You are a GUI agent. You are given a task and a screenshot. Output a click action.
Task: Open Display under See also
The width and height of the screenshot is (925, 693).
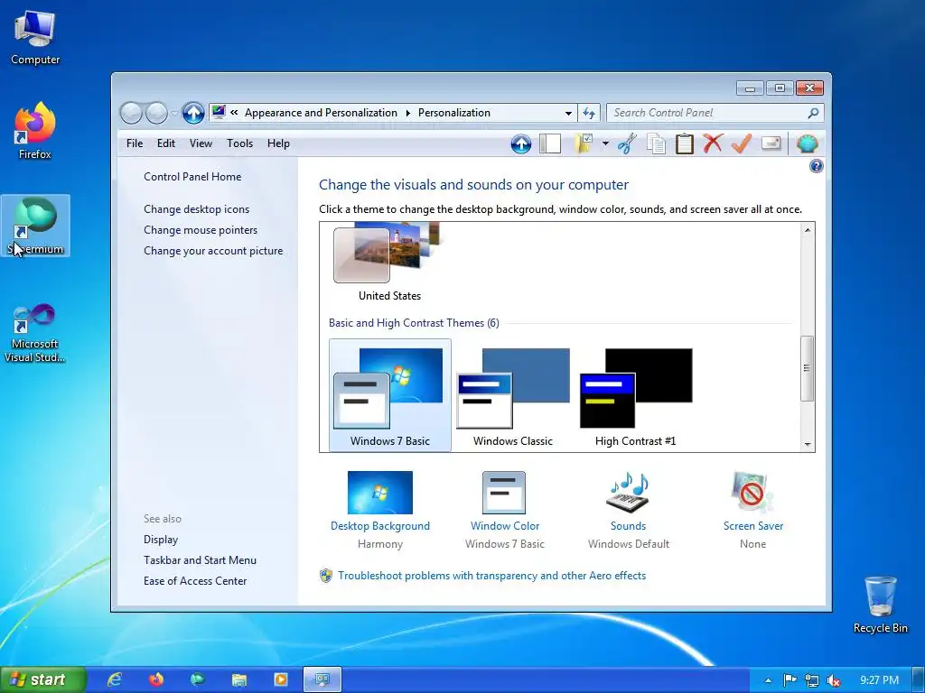(x=161, y=540)
